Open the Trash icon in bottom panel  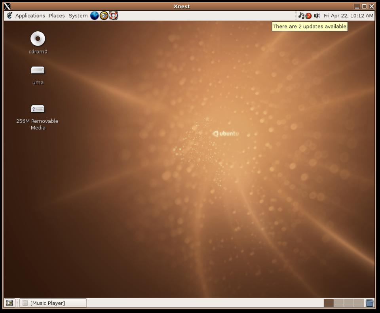pyautogui.click(x=369, y=303)
